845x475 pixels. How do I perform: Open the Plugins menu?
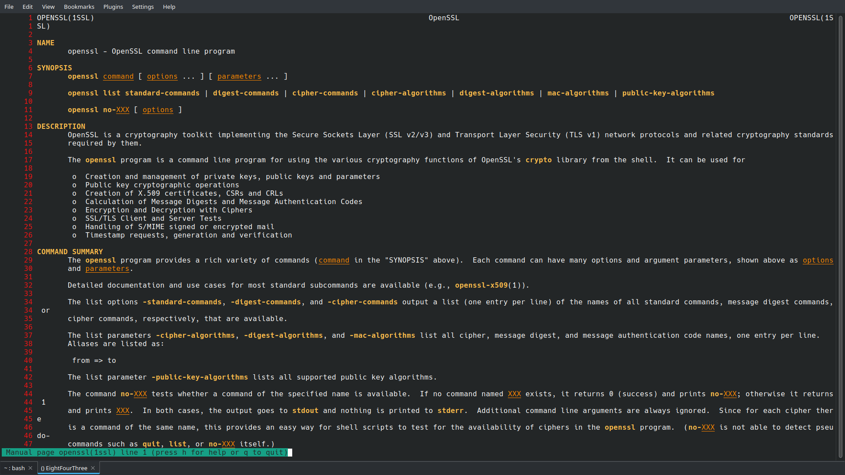point(113,7)
